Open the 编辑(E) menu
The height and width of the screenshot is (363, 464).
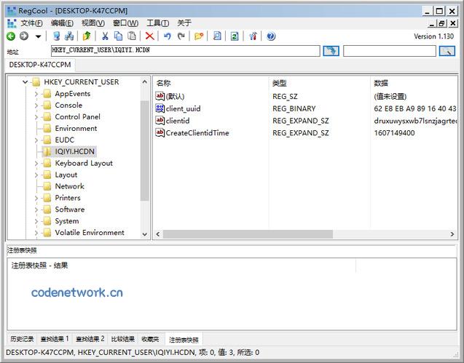62,23
